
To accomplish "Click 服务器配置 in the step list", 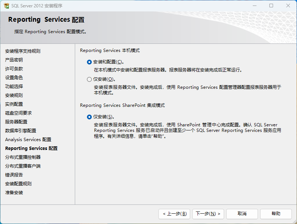I will pyautogui.click(x=16, y=122).
